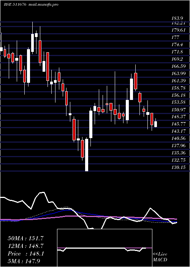
Task: Select the 130.15 price level label
Action: coord(179,167)
